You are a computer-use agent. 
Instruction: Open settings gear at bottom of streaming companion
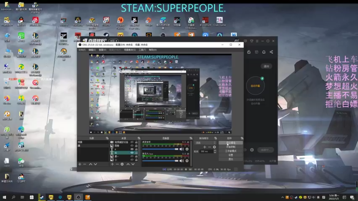tap(252, 150)
